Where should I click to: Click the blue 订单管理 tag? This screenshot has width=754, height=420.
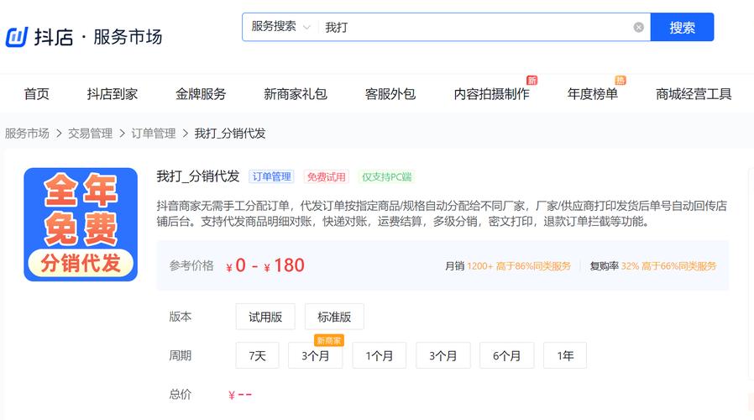coord(272,176)
